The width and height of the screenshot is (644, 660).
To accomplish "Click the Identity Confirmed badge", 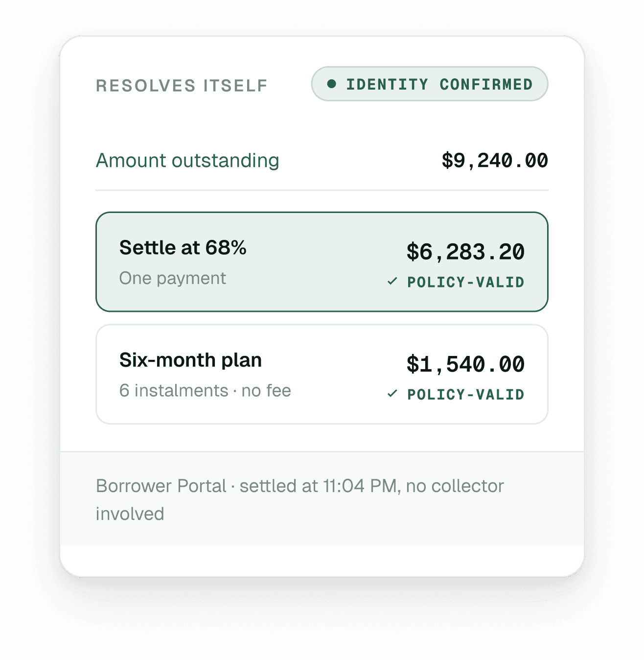I will coord(430,84).
